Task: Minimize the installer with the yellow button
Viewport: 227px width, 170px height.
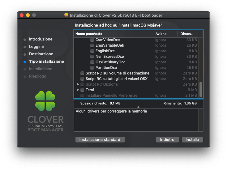Action: (28, 15)
